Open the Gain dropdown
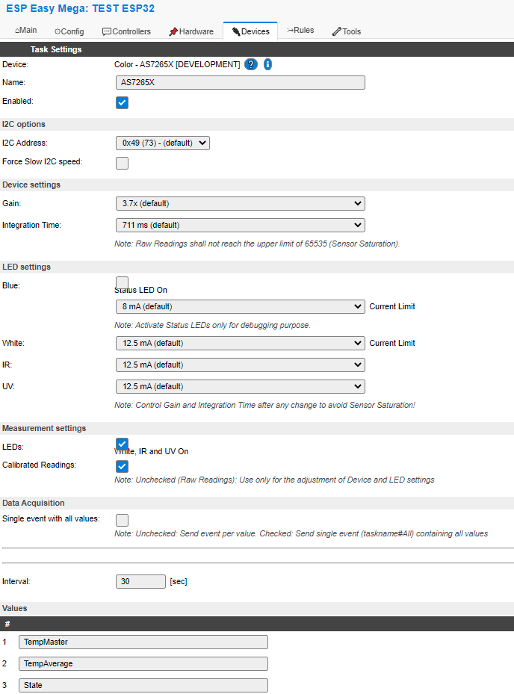The image size is (514, 694). pyautogui.click(x=239, y=202)
